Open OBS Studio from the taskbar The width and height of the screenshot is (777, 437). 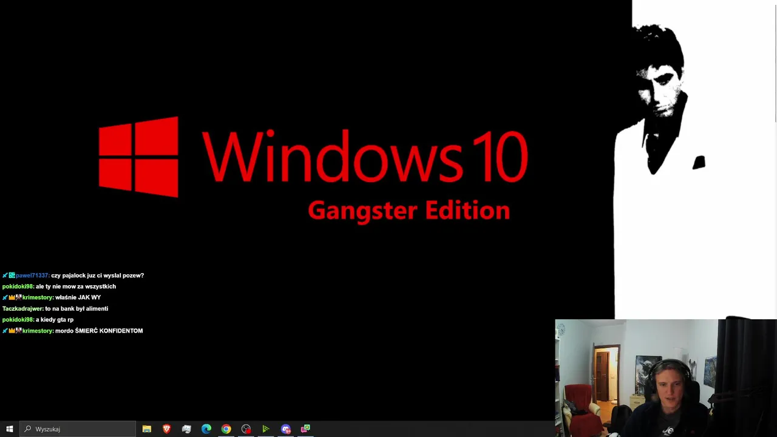click(246, 429)
